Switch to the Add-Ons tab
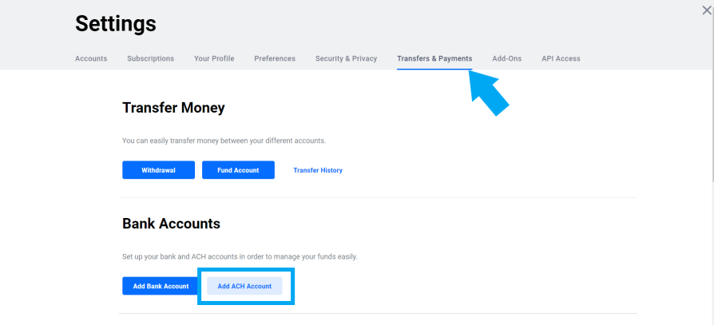The width and height of the screenshot is (714, 325). (507, 59)
